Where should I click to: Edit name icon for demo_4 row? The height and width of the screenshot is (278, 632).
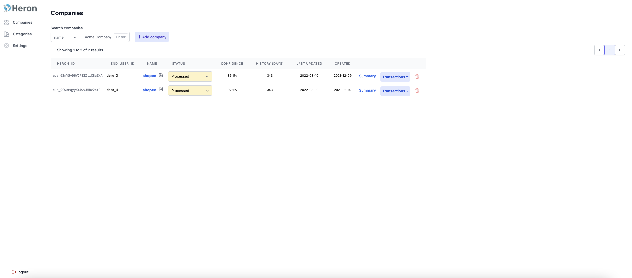pyautogui.click(x=161, y=89)
